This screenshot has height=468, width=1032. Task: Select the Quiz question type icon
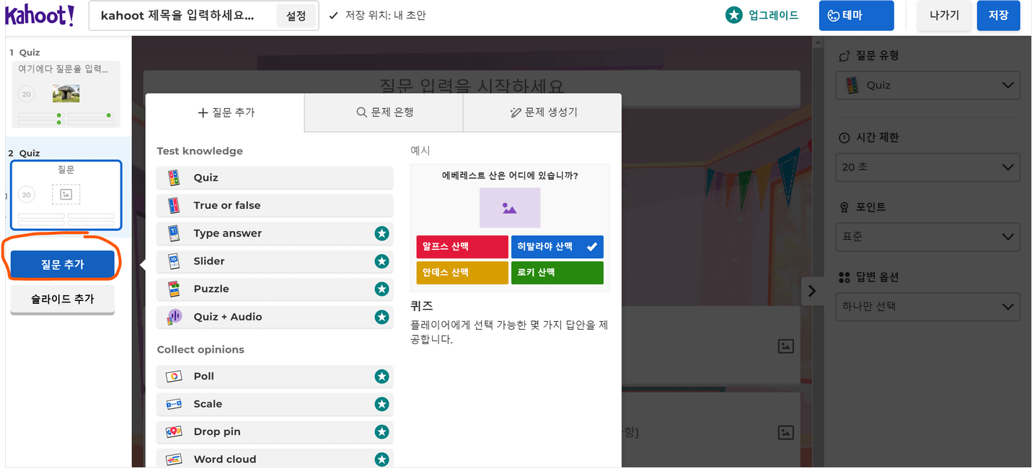[173, 178]
